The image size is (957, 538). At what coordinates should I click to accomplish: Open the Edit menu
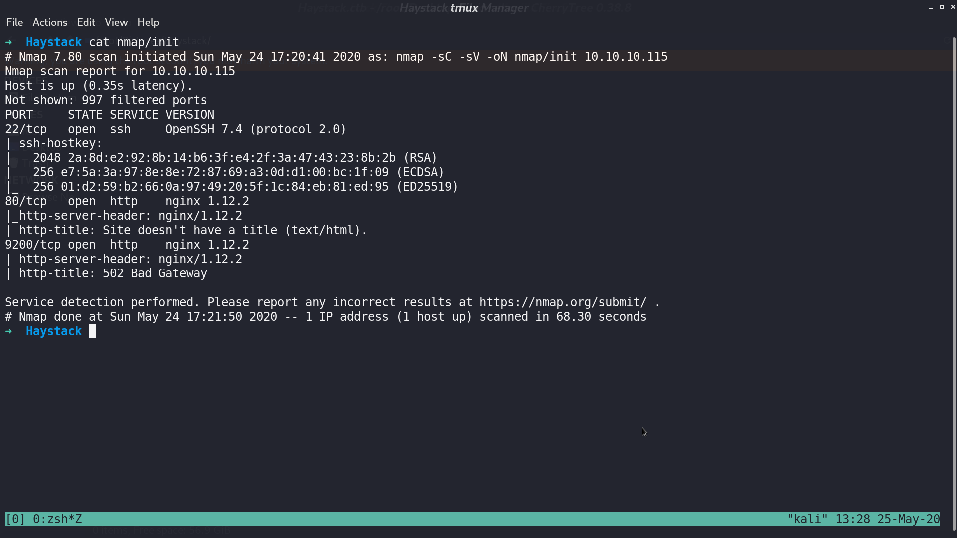pos(86,22)
